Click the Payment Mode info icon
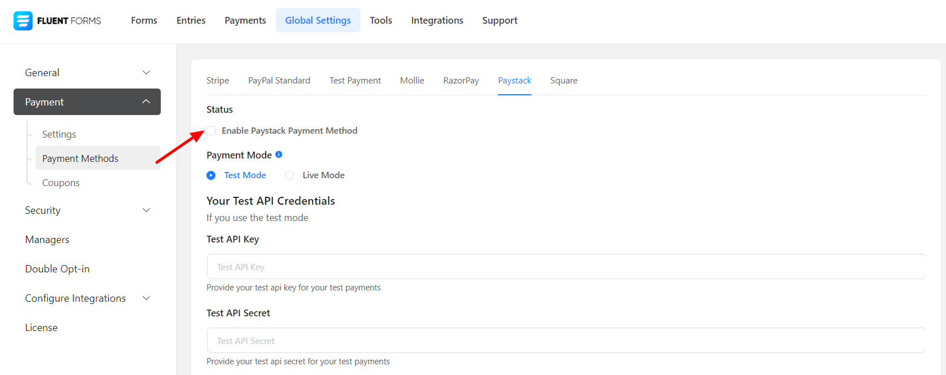Image resolution: width=946 pixels, height=375 pixels. [x=279, y=155]
